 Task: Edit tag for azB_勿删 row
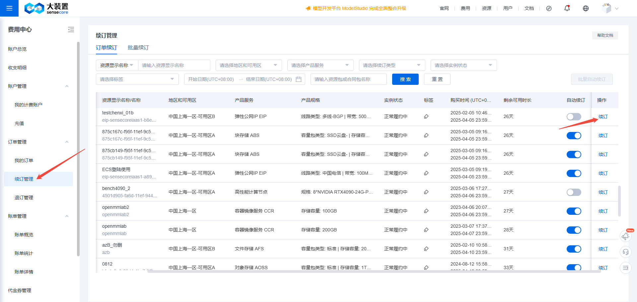pyautogui.click(x=426, y=249)
